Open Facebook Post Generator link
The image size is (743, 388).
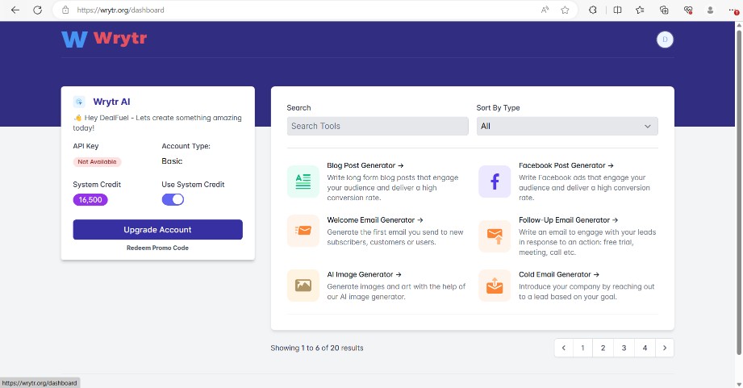click(x=566, y=165)
